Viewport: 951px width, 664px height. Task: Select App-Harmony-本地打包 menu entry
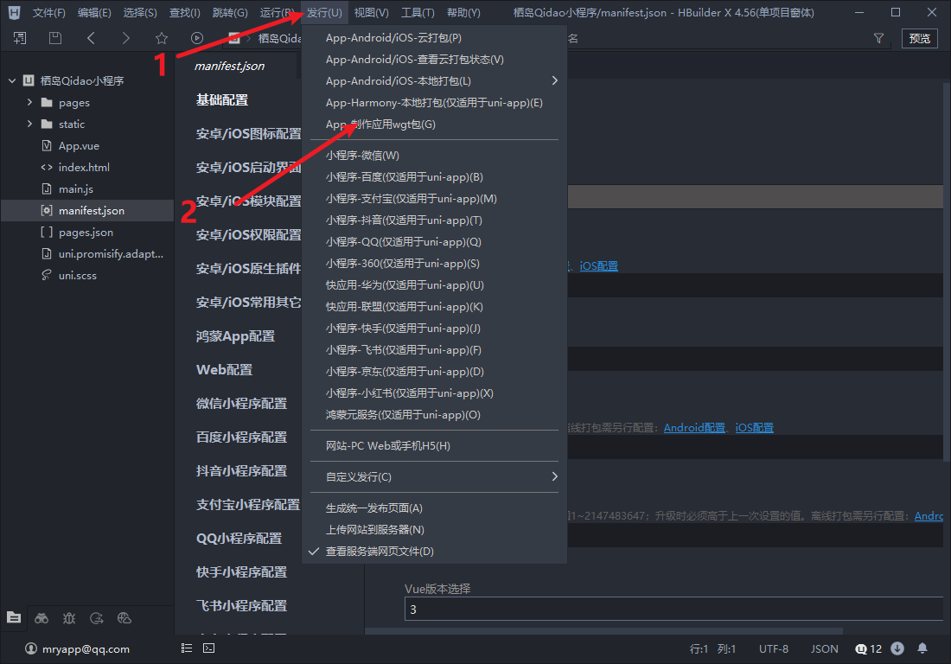pos(434,103)
